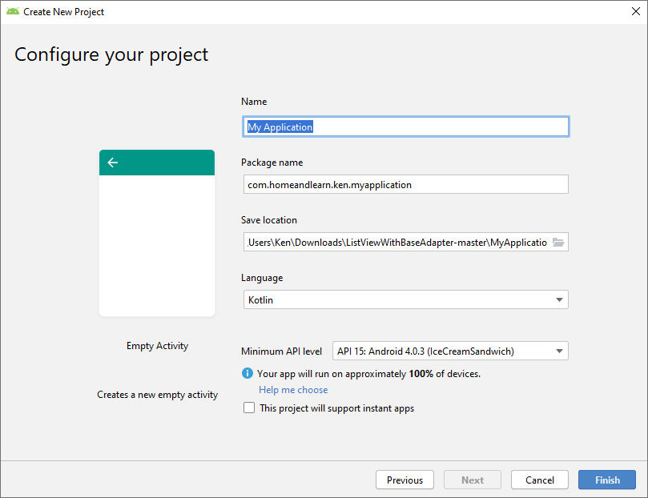Click the green app bar in the preview

tap(168, 163)
